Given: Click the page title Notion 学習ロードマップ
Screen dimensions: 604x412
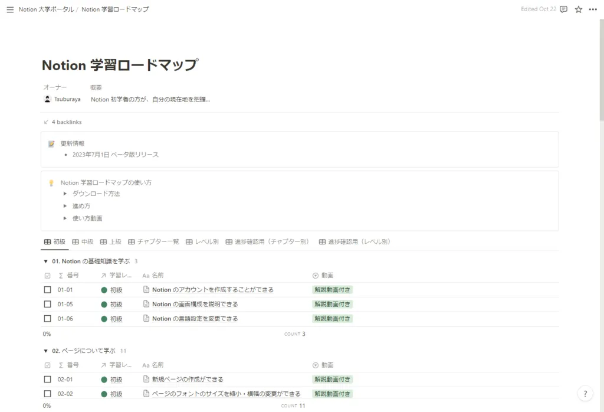Looking at the screenshot, I should coord(120,65).
